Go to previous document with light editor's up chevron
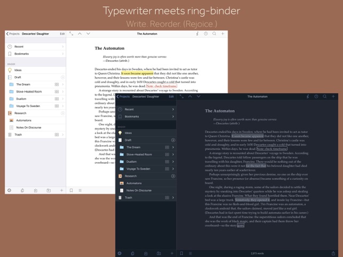The width and height of the screenshot is (343, 257). 80,34
